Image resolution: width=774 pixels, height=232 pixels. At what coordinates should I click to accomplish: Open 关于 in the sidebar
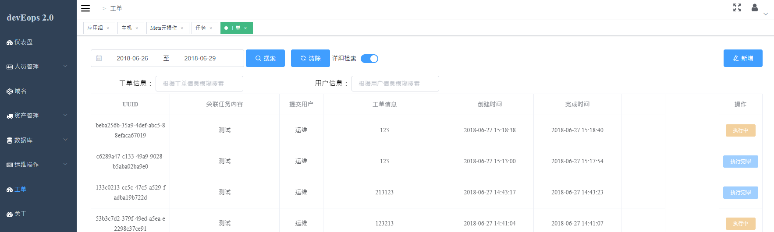[38, 214]
